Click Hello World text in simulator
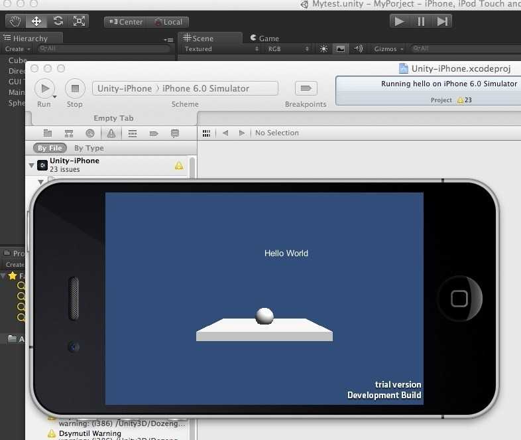This screenshot has width=521, height=440. click(286, 254)
